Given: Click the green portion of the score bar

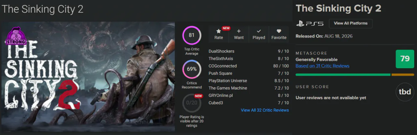Looking at the screenshot, I should click(x=343, y=75).
